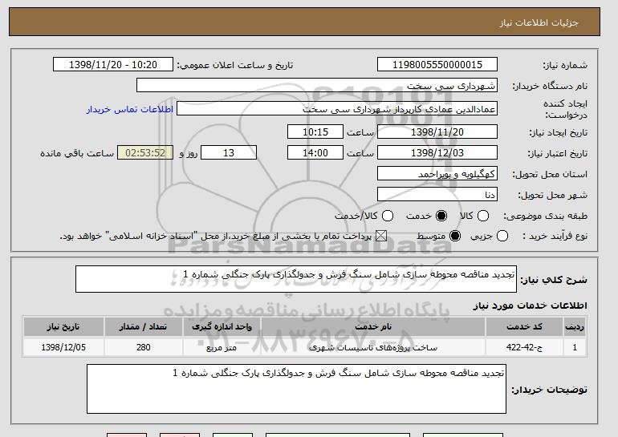618x437 pixels.
Task: Click the validity time field 14:00
Action: click(315, 153)
